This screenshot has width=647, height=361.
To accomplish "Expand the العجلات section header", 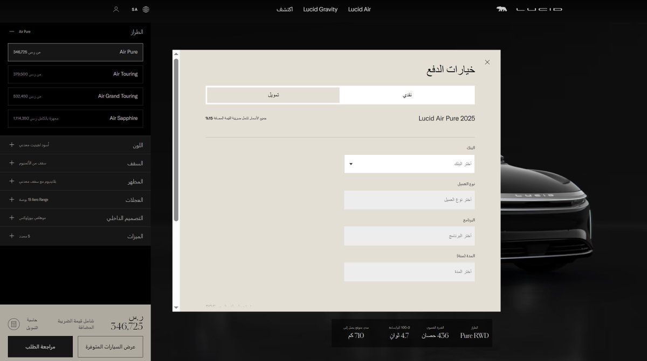I will (75, 200).
